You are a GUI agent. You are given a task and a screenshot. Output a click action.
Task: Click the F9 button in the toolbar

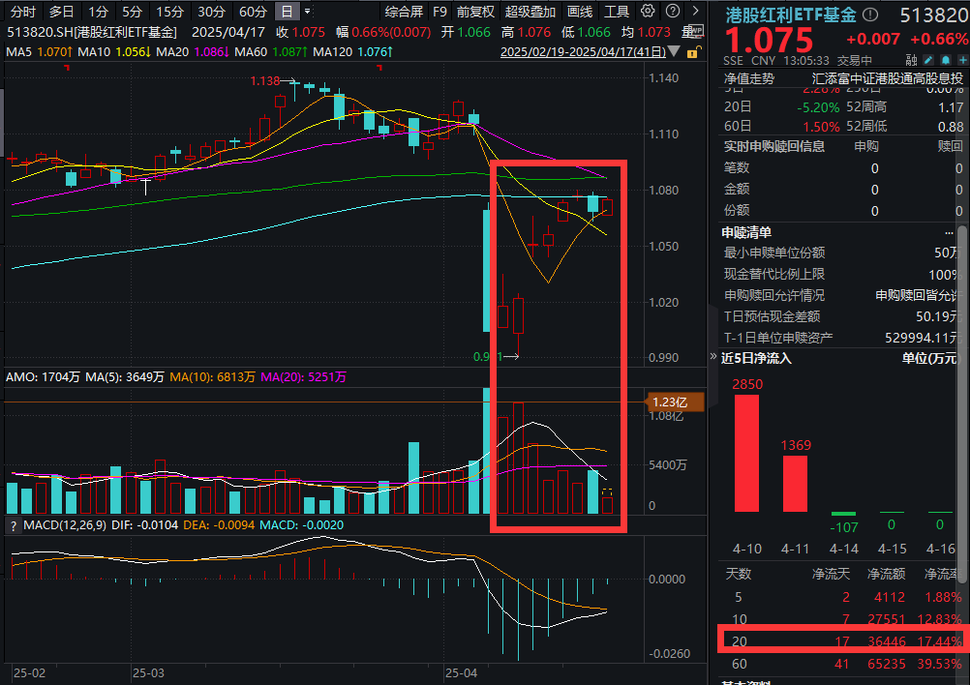tap(440, 12)
